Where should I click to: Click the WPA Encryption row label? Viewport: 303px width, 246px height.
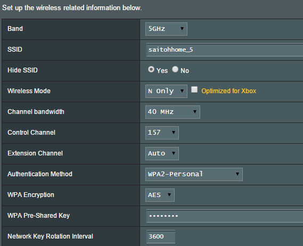(x=31, y=195)
